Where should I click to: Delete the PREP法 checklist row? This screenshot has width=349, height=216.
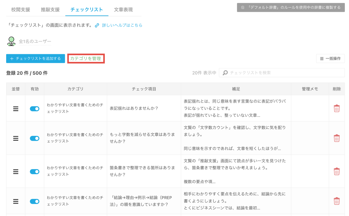(x=336, y=201)
